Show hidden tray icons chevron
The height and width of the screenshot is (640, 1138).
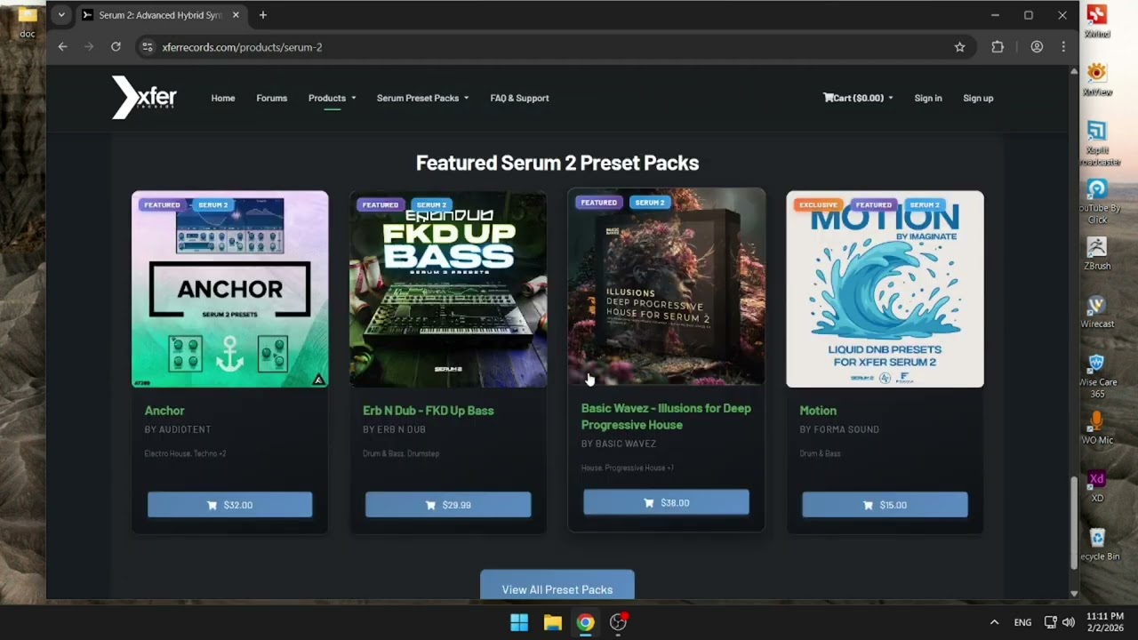click(x=994, y=622)
